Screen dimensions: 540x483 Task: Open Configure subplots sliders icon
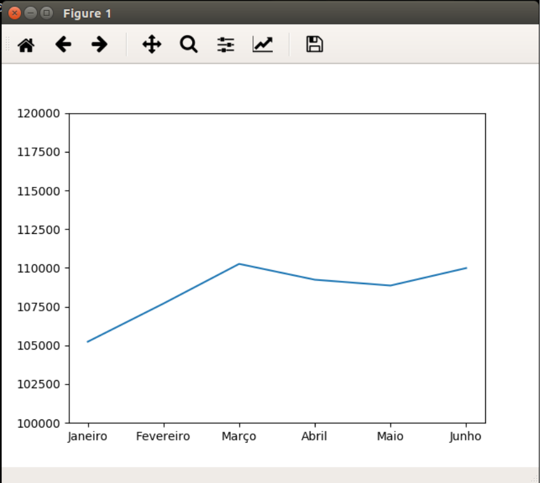coord(225,44)
